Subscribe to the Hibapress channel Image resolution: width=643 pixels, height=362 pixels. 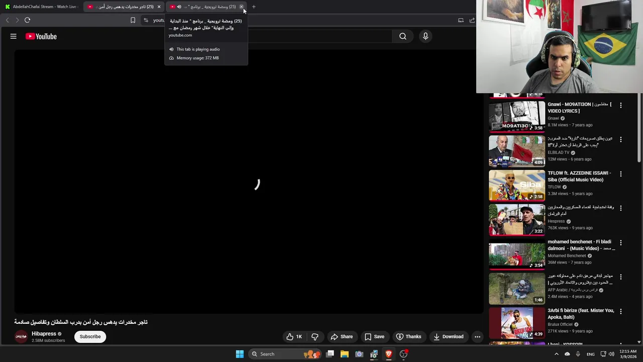(90, 337)
